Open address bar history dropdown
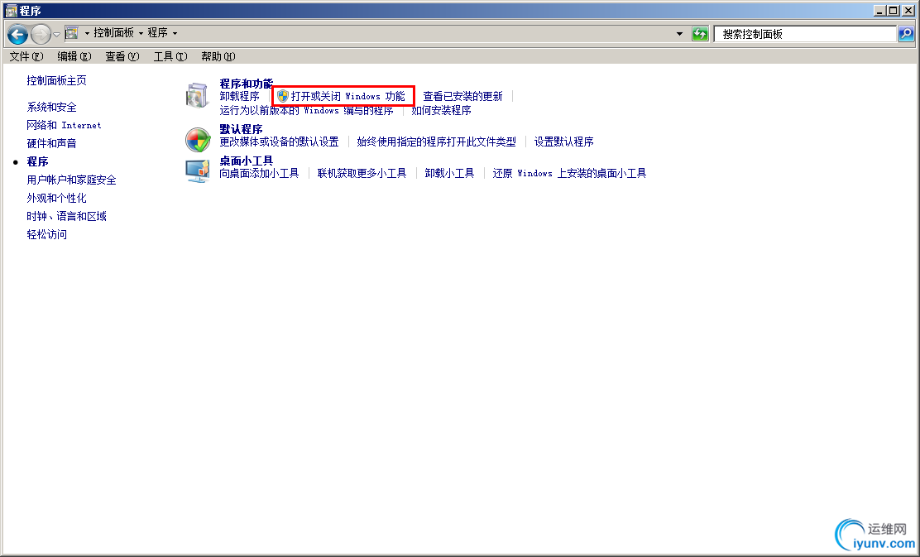Image resolution: width=920 pixels, height=557 pixels. 679,34
